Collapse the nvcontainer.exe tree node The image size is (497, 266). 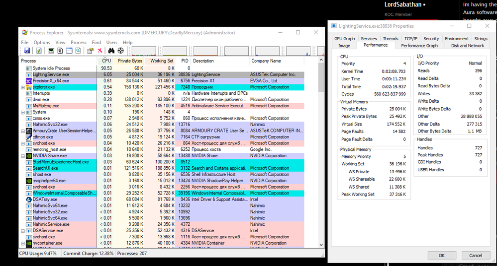click(x=23, y=244)
